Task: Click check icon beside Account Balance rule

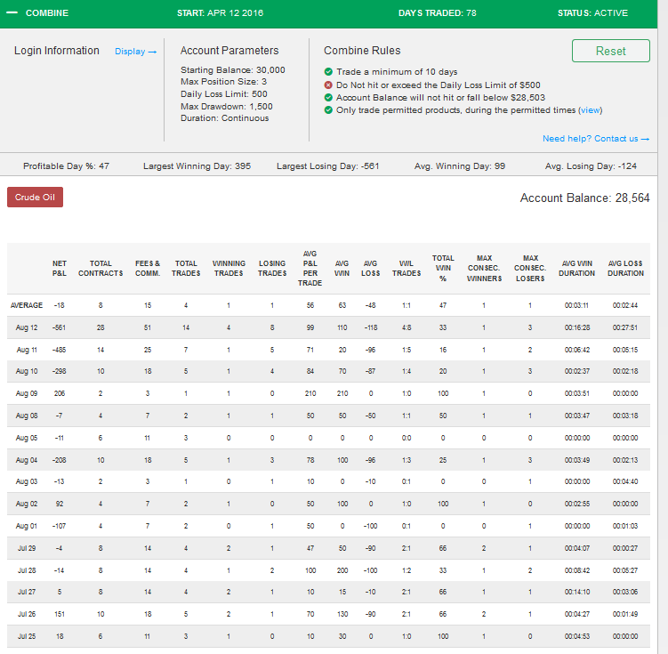Action: click(328, 98)
